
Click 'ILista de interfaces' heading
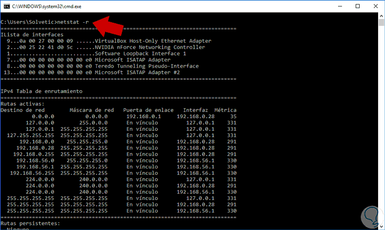32,35
